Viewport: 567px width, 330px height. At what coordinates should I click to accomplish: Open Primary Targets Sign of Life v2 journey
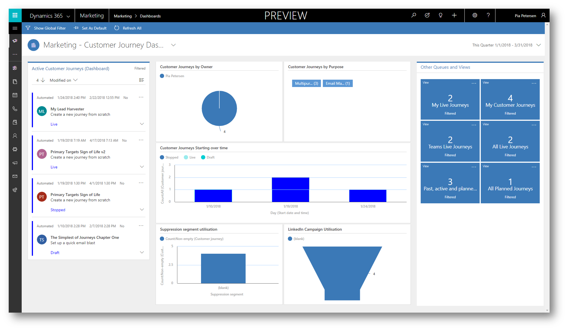coord(78,152)
